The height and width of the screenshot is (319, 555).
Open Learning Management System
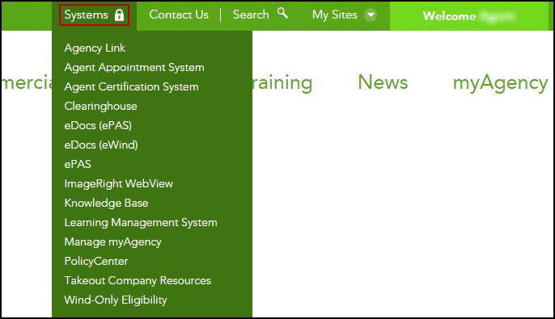coord(141,223)
